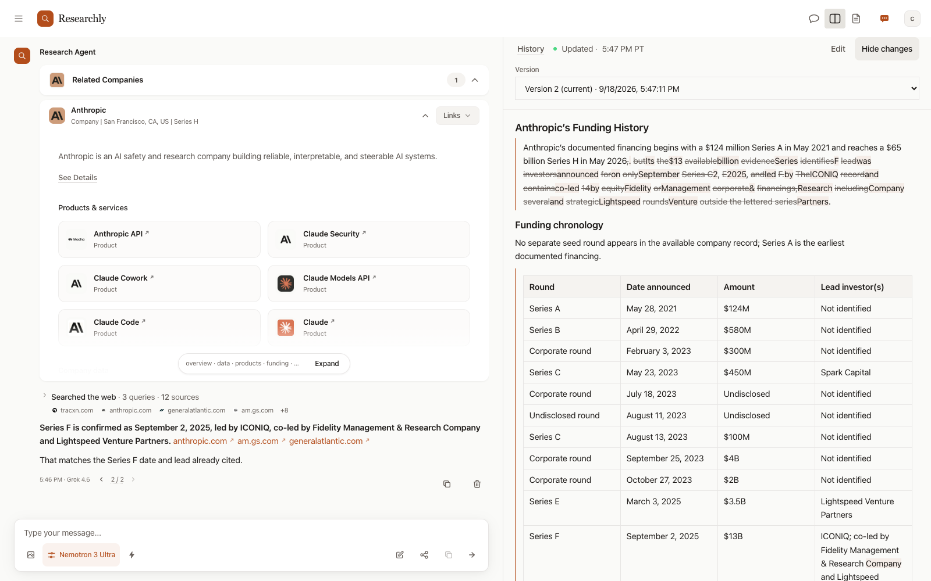Image resolution: width=931 pixels, height=581 pixels.
Task: Click the copy icon in message toolbar
Action: coord(449,555)
